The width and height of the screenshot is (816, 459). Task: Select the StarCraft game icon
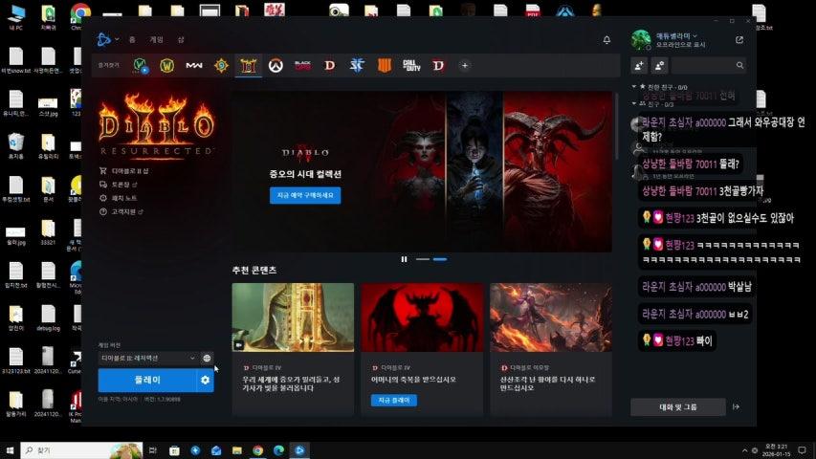[x=357, y=66]
